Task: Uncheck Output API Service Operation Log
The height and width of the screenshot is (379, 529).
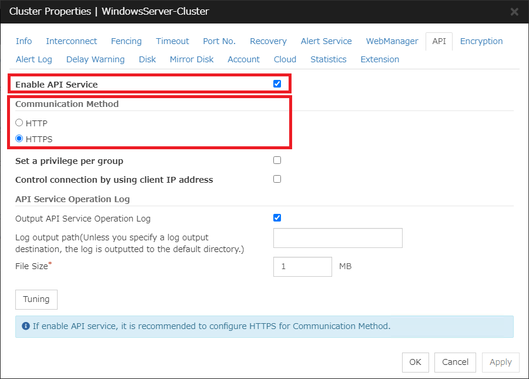Action: [x=277, y=217]
